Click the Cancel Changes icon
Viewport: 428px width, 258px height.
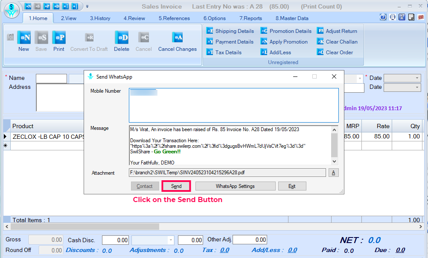tap(177, 38)
